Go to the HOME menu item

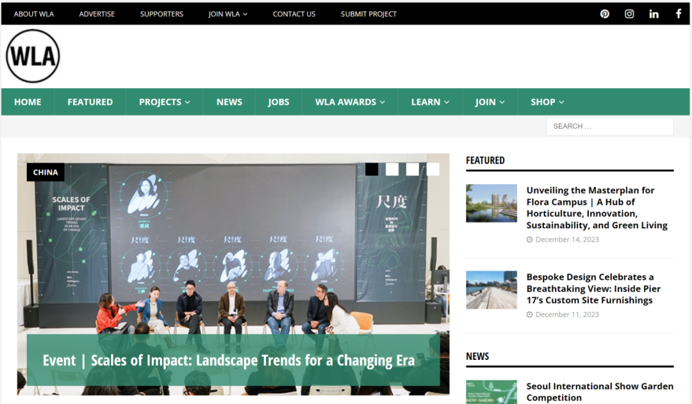(28, 102)
